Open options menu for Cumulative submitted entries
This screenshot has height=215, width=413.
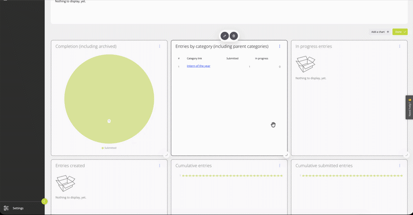tap(400, 166)
